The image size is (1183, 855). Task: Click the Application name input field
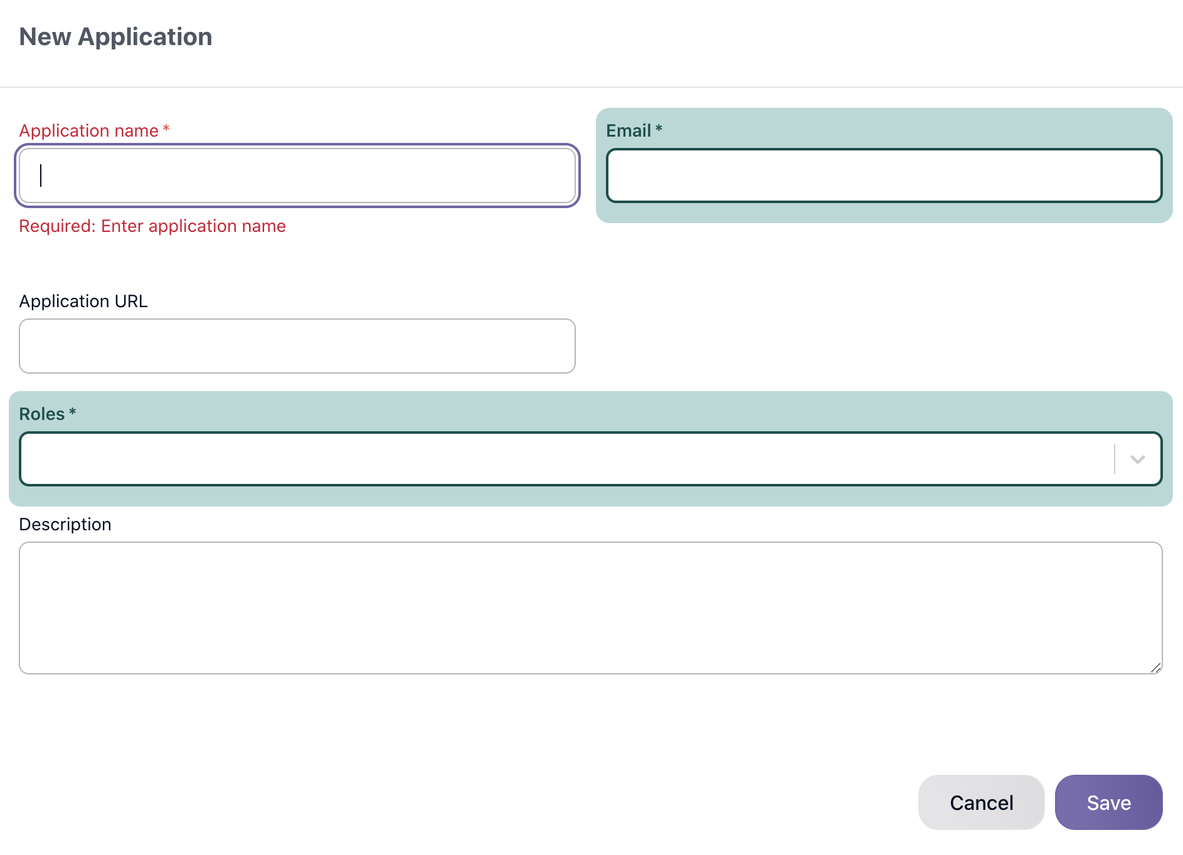pos(297,176)
